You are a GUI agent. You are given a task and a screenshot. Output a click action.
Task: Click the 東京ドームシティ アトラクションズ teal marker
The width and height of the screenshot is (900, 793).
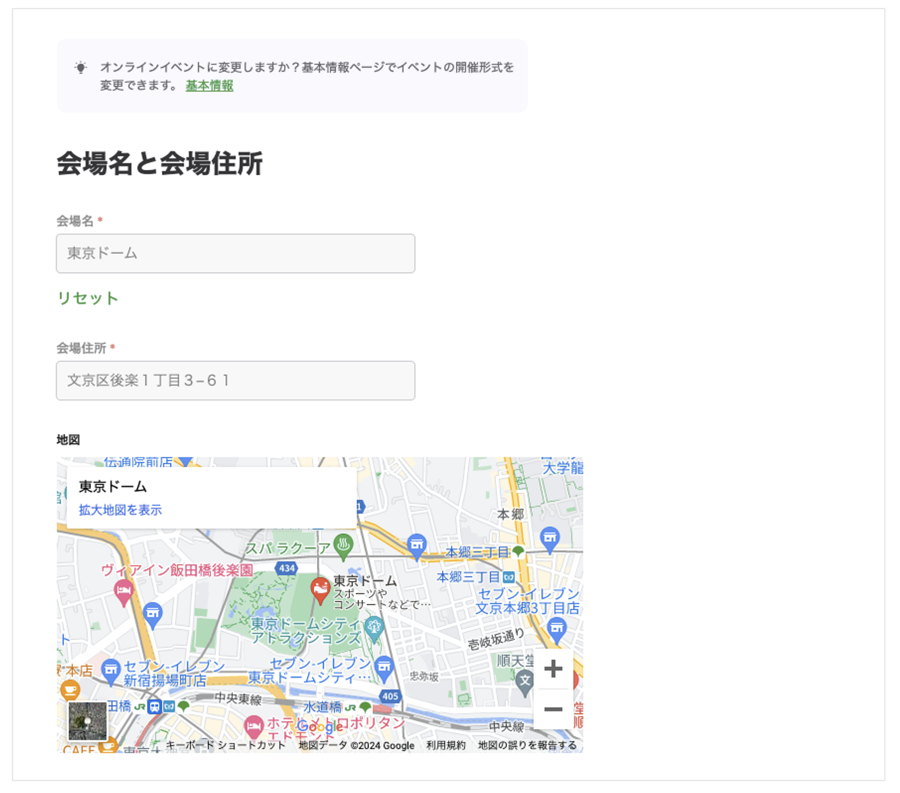[374, 629]
